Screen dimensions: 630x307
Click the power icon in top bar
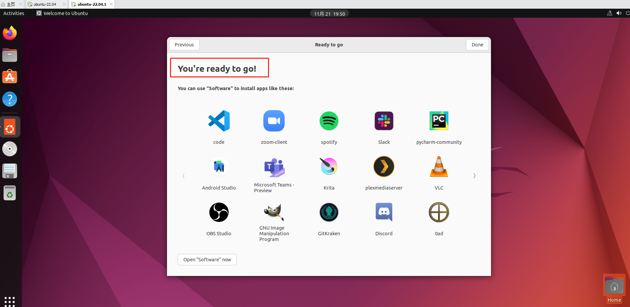click(x=628, y=13)
